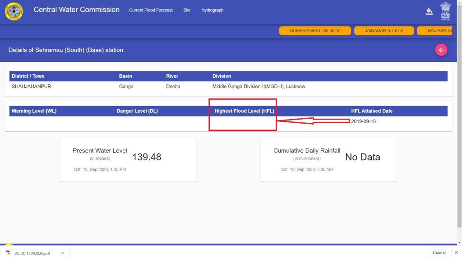Click the Government of India emblem
The image size is (462, 260).
(445, 11)
